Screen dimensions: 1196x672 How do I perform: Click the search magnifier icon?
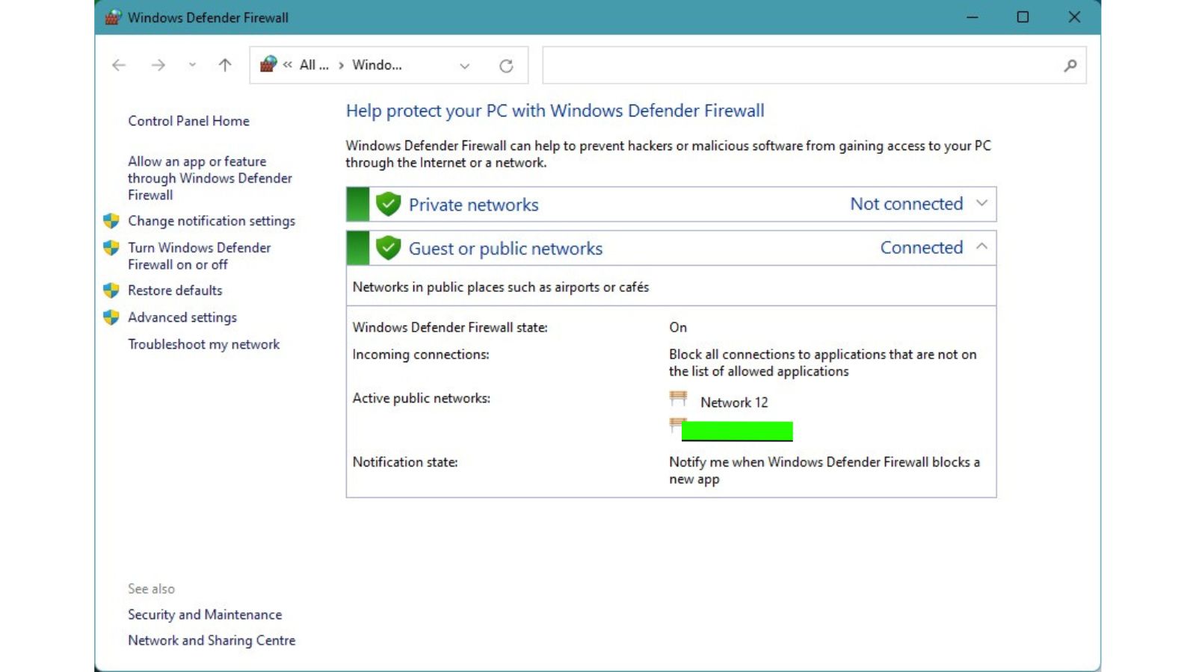tap(1070, 66)
